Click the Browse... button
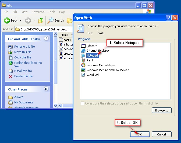This screenshot has width=181, height=143. [x=162, y=110]
